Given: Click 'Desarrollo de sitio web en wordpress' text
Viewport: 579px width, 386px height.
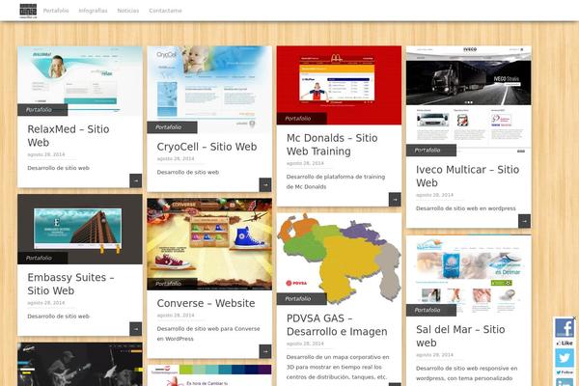Looking at the screenshot, I should click(466, 208).
